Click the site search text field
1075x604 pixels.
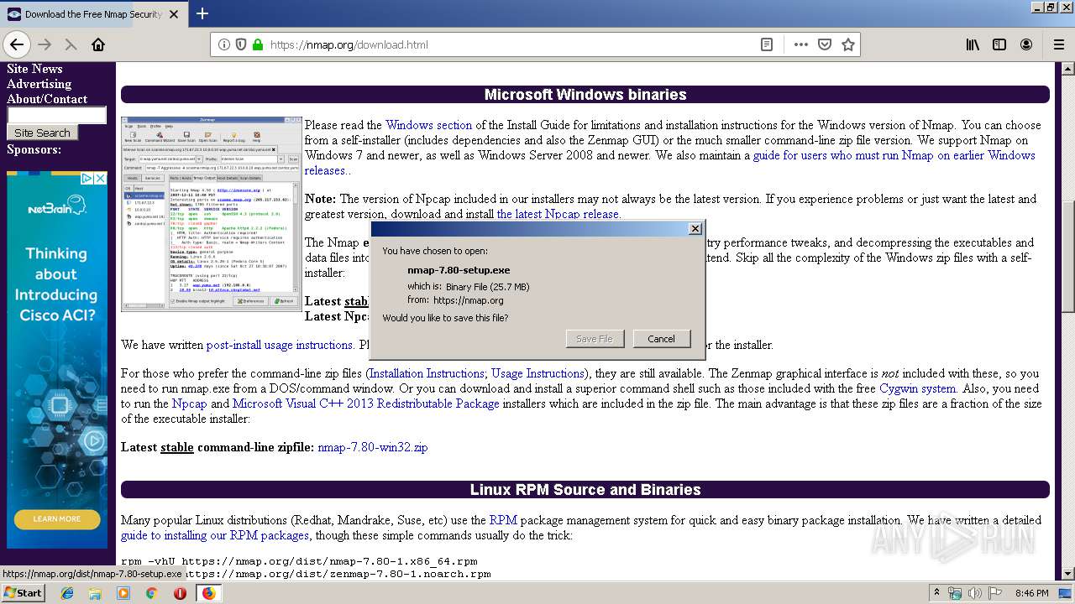[x=56, y=115]
